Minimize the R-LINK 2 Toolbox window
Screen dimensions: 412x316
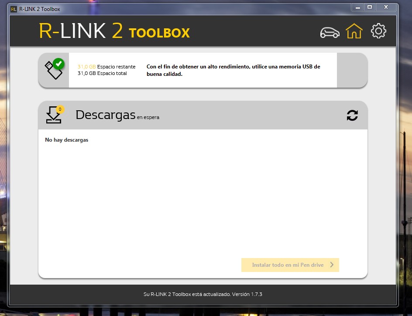tap(357, 7)
